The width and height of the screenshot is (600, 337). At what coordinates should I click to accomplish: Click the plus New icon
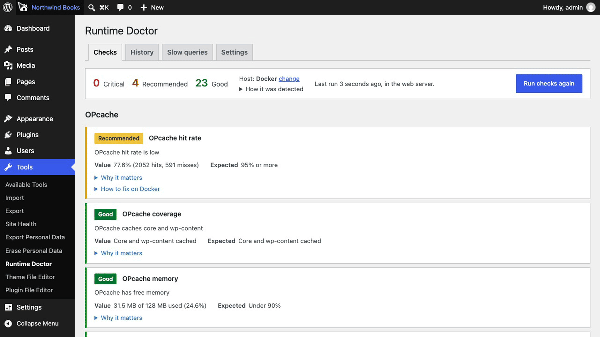point(144,7)
